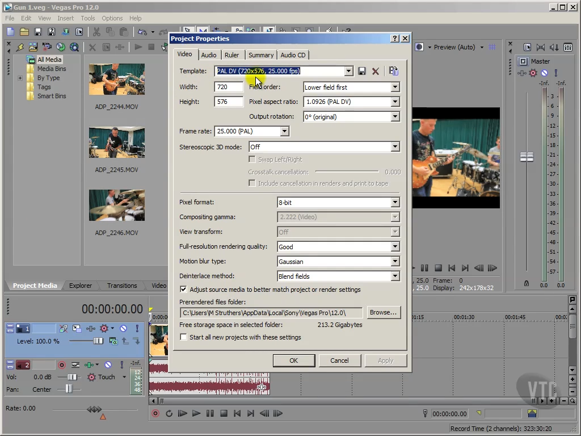Check Start all new projects with these settings
This screenshot has height=436, width=581.
click(x=183, y=337)
